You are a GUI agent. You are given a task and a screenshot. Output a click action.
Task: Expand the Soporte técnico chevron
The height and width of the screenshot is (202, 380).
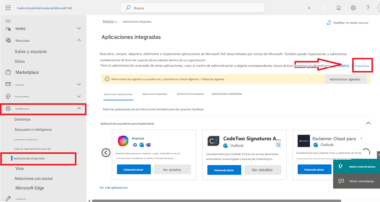(79, 96)
